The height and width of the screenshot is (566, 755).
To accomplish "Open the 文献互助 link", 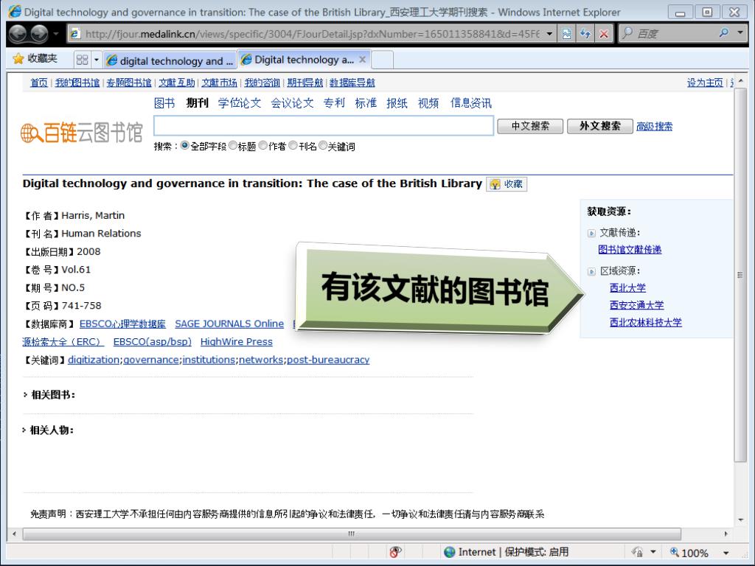I will click(x=177, y=83).
